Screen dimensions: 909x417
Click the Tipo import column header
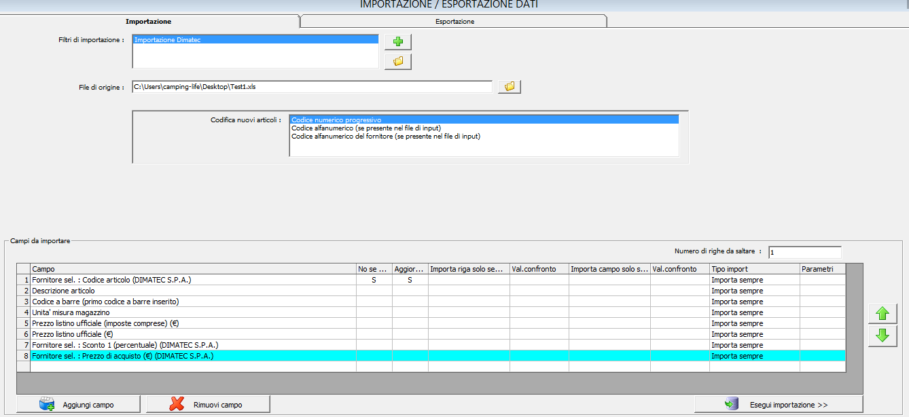[754, 269]
